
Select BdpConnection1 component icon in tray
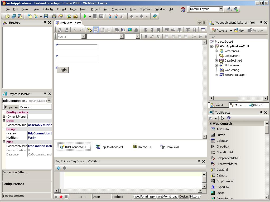[62, 147]
